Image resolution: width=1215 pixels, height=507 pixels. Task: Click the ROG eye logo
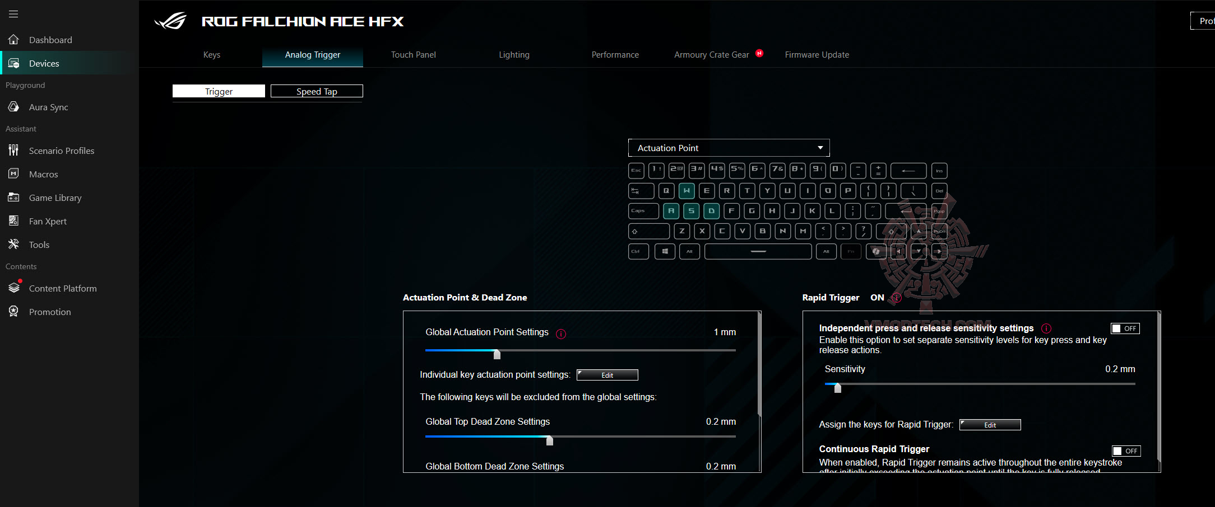(170, 21)
